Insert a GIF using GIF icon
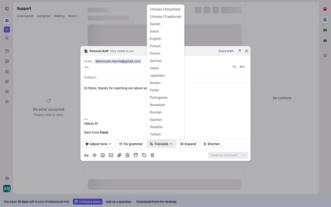 coord(111,155)
